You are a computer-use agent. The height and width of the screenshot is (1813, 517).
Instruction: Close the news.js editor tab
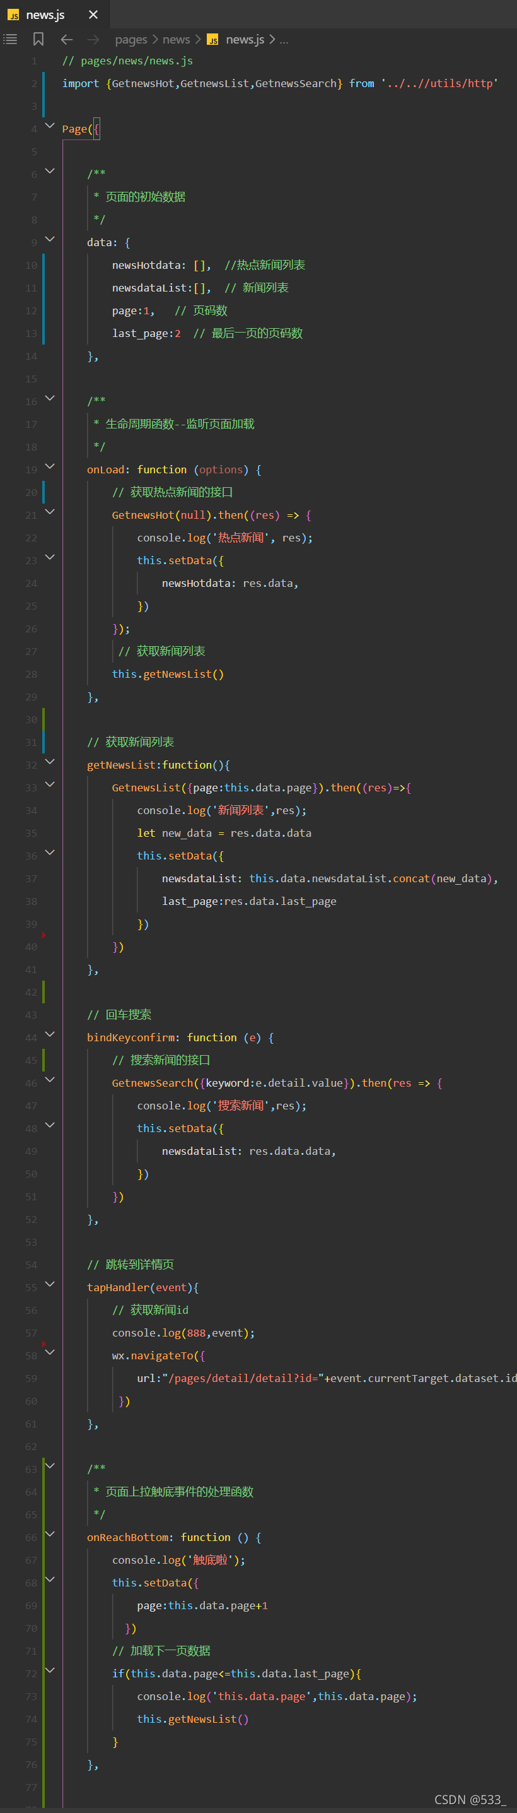point(93,14)
